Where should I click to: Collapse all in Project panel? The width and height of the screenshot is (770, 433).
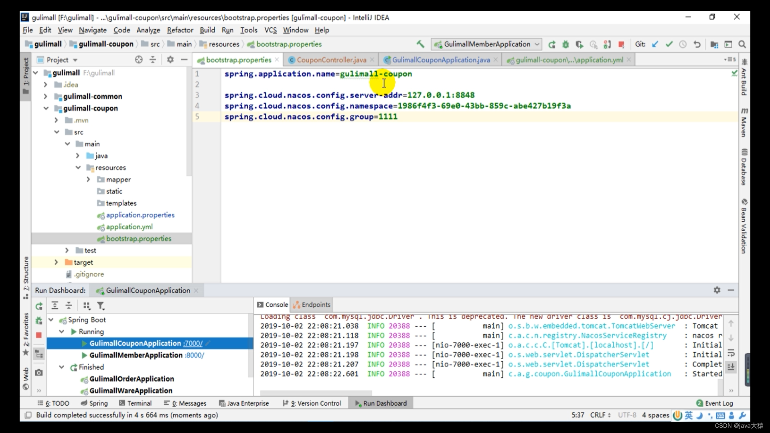click(x=153, y=60)
